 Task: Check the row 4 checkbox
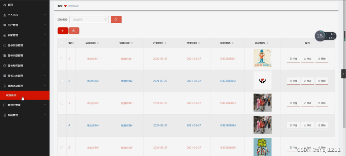coord(62,125)
